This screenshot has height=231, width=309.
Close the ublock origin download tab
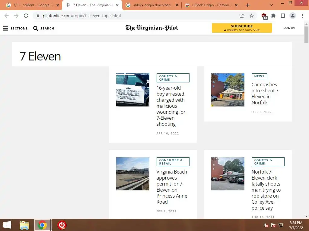(177, 5)
